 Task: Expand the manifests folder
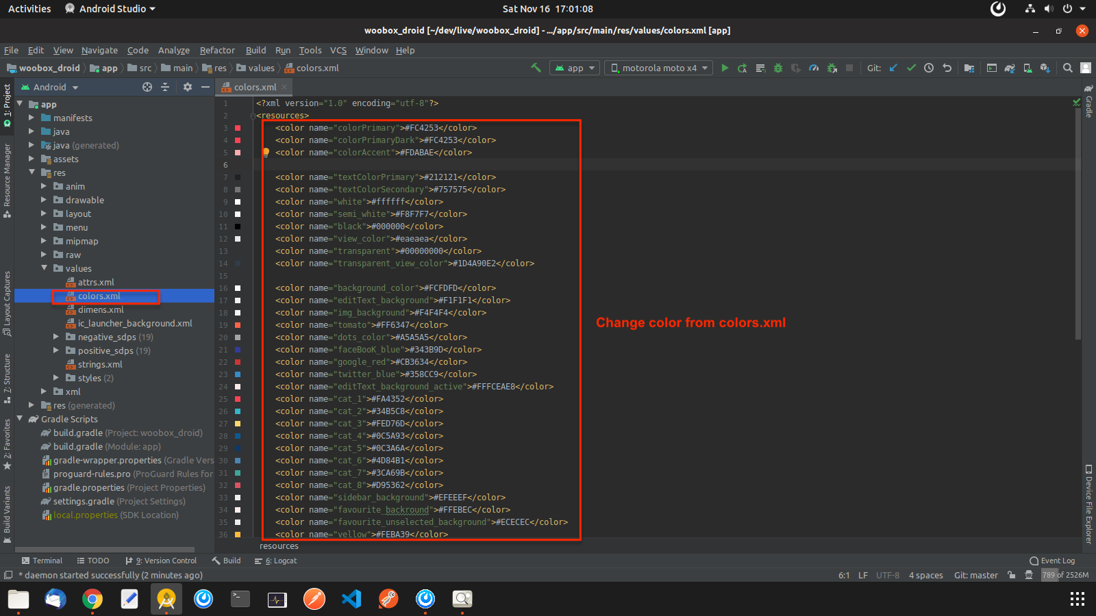[x=32, y=118]
